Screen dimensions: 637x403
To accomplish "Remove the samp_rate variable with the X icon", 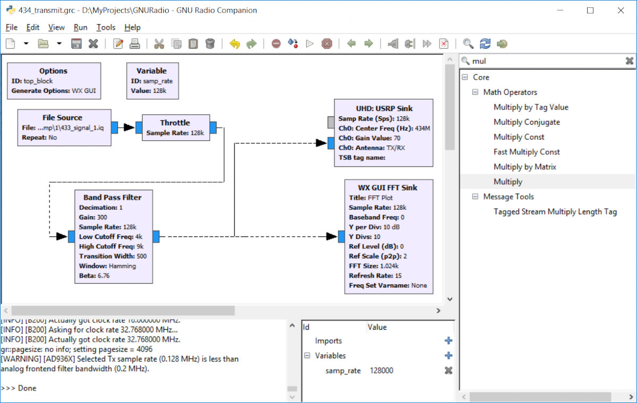I will 449,371.
